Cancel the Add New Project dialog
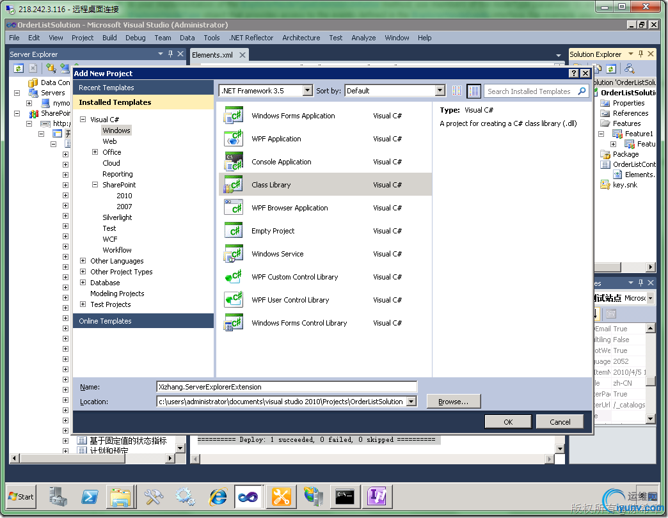This screenshot has height=518, width=668. point(560,422)
